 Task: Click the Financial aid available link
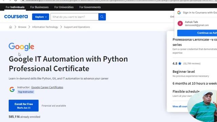(54, 106)
